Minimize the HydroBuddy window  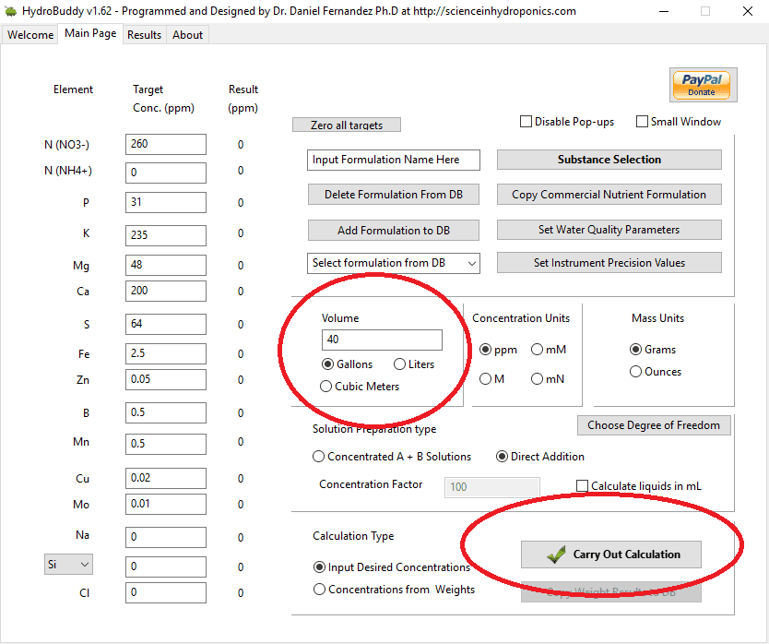tap(664, 11)
